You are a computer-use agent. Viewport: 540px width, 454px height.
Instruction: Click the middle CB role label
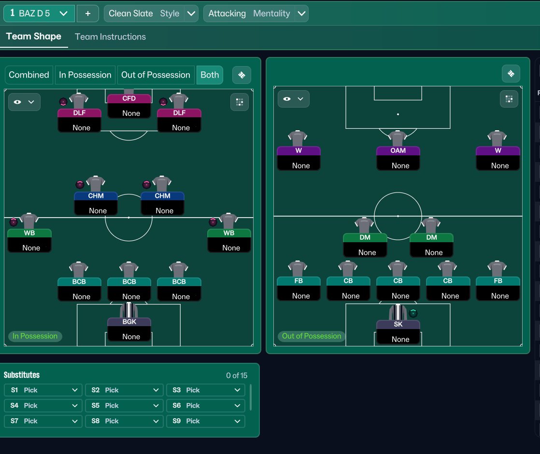coord(398,281)
